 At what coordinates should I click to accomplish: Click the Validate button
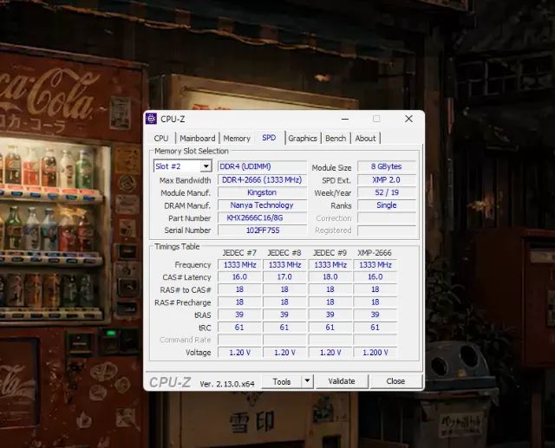point(342,381)
